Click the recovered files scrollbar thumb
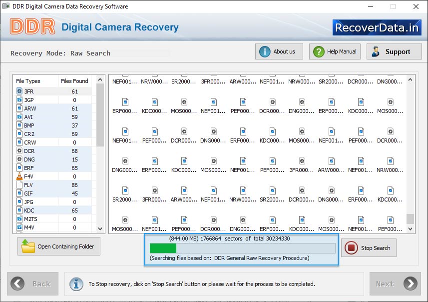The width and height of the screenshot is (428, 302). (x=410, y=218)
